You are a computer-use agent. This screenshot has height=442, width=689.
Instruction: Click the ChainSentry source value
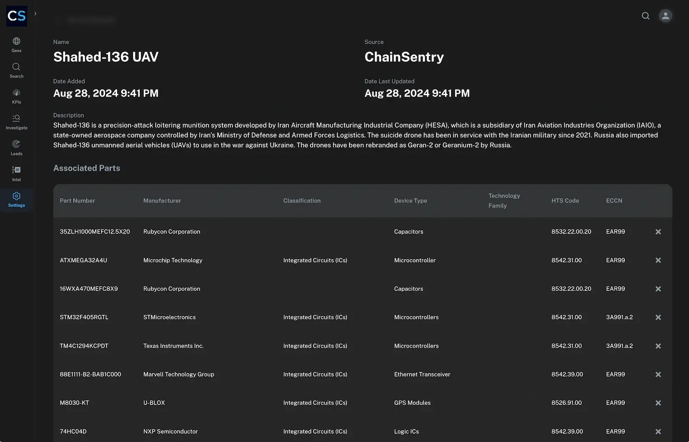pos(404,57)
